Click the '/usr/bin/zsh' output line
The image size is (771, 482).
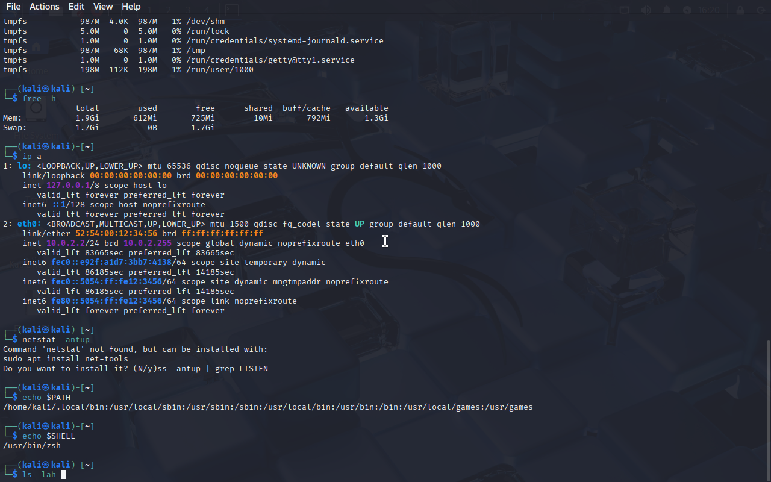click(x=32, y=446)
